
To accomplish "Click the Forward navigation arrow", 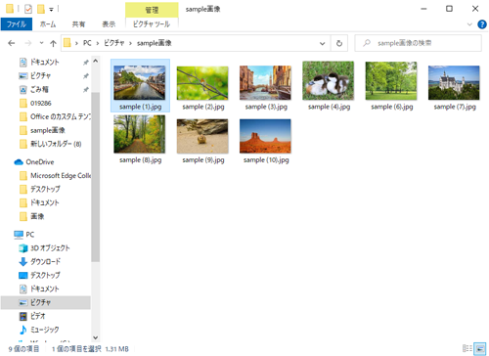I will point(28,43).
